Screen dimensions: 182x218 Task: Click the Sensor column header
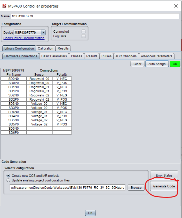point(39,75)
